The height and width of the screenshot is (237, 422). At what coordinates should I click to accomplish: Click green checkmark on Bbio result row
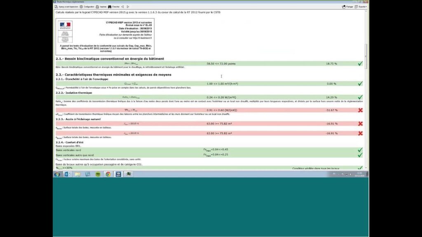tap(360, 64)
